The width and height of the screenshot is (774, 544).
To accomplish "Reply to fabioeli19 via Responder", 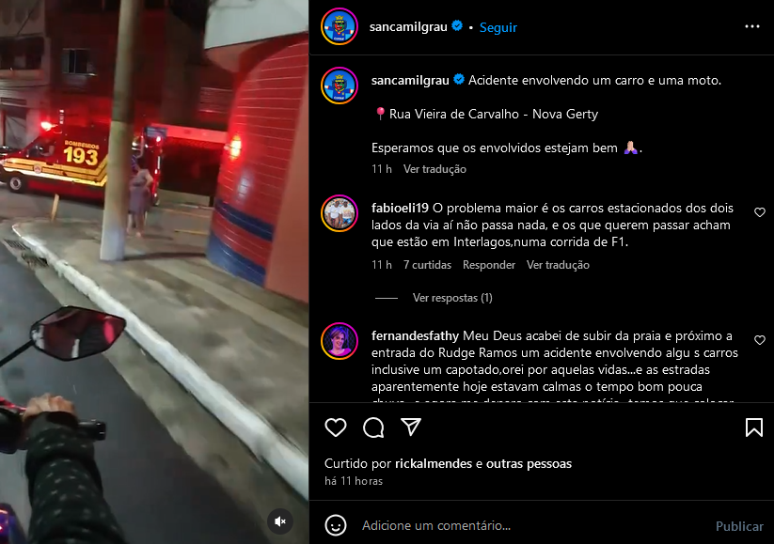I will pos(489,265).
